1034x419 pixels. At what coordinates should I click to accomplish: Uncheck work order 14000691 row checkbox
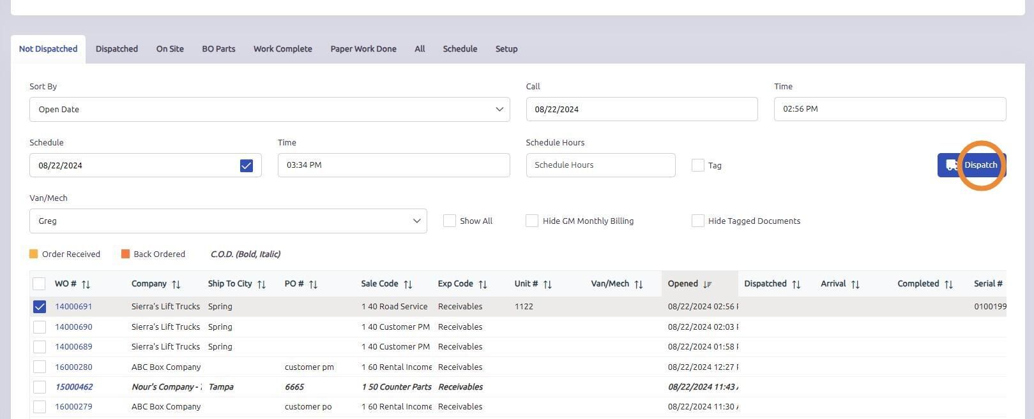coord(40,307)
